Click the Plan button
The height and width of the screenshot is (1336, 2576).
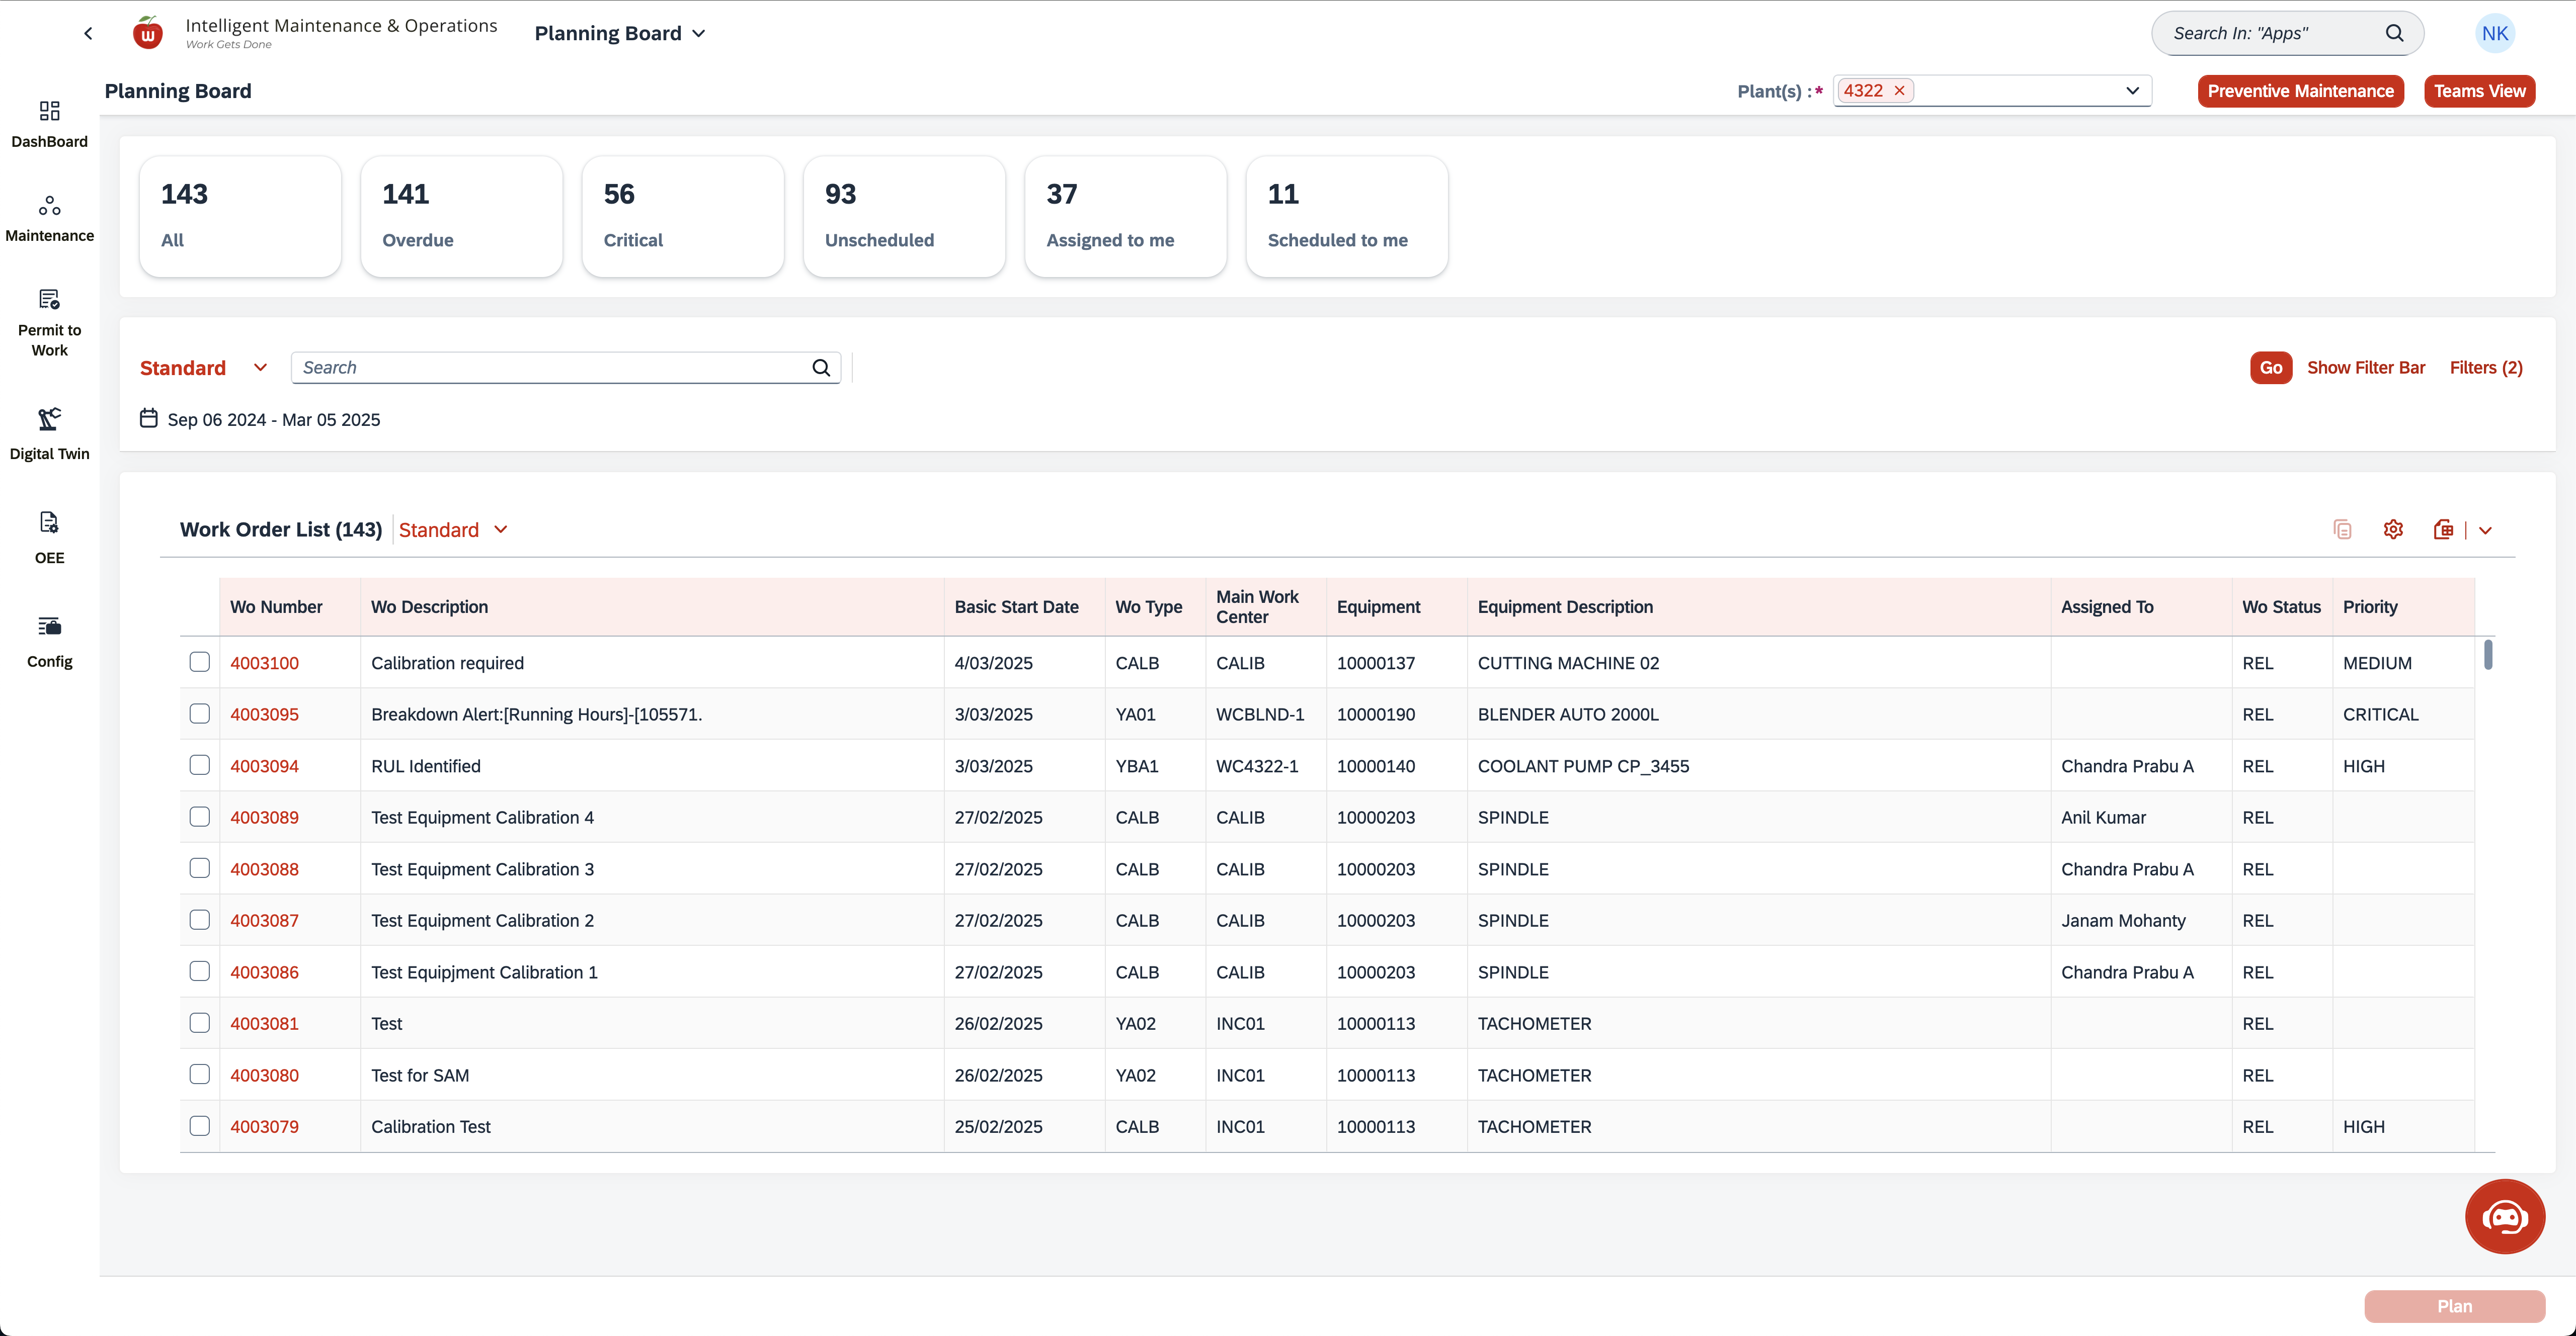click(x=2454, y=1306)
